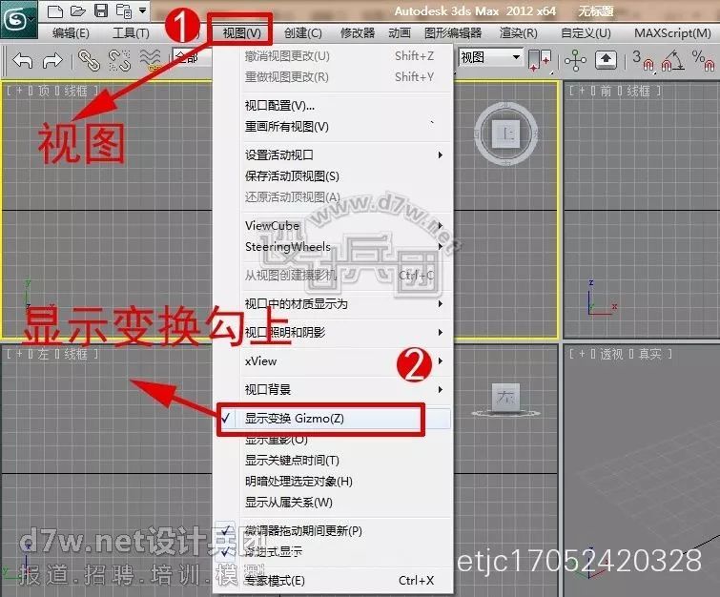Click the Use Pivot Point Center icon
This screenshot has height=597, width=720.
[540, 60]
